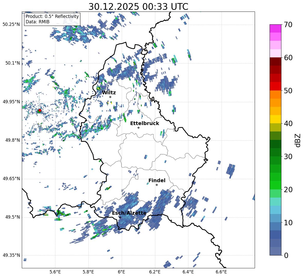This screenshot has height=277, width=304.
Task: Click the Esch/Alzette city label
Action: [129, 213]
